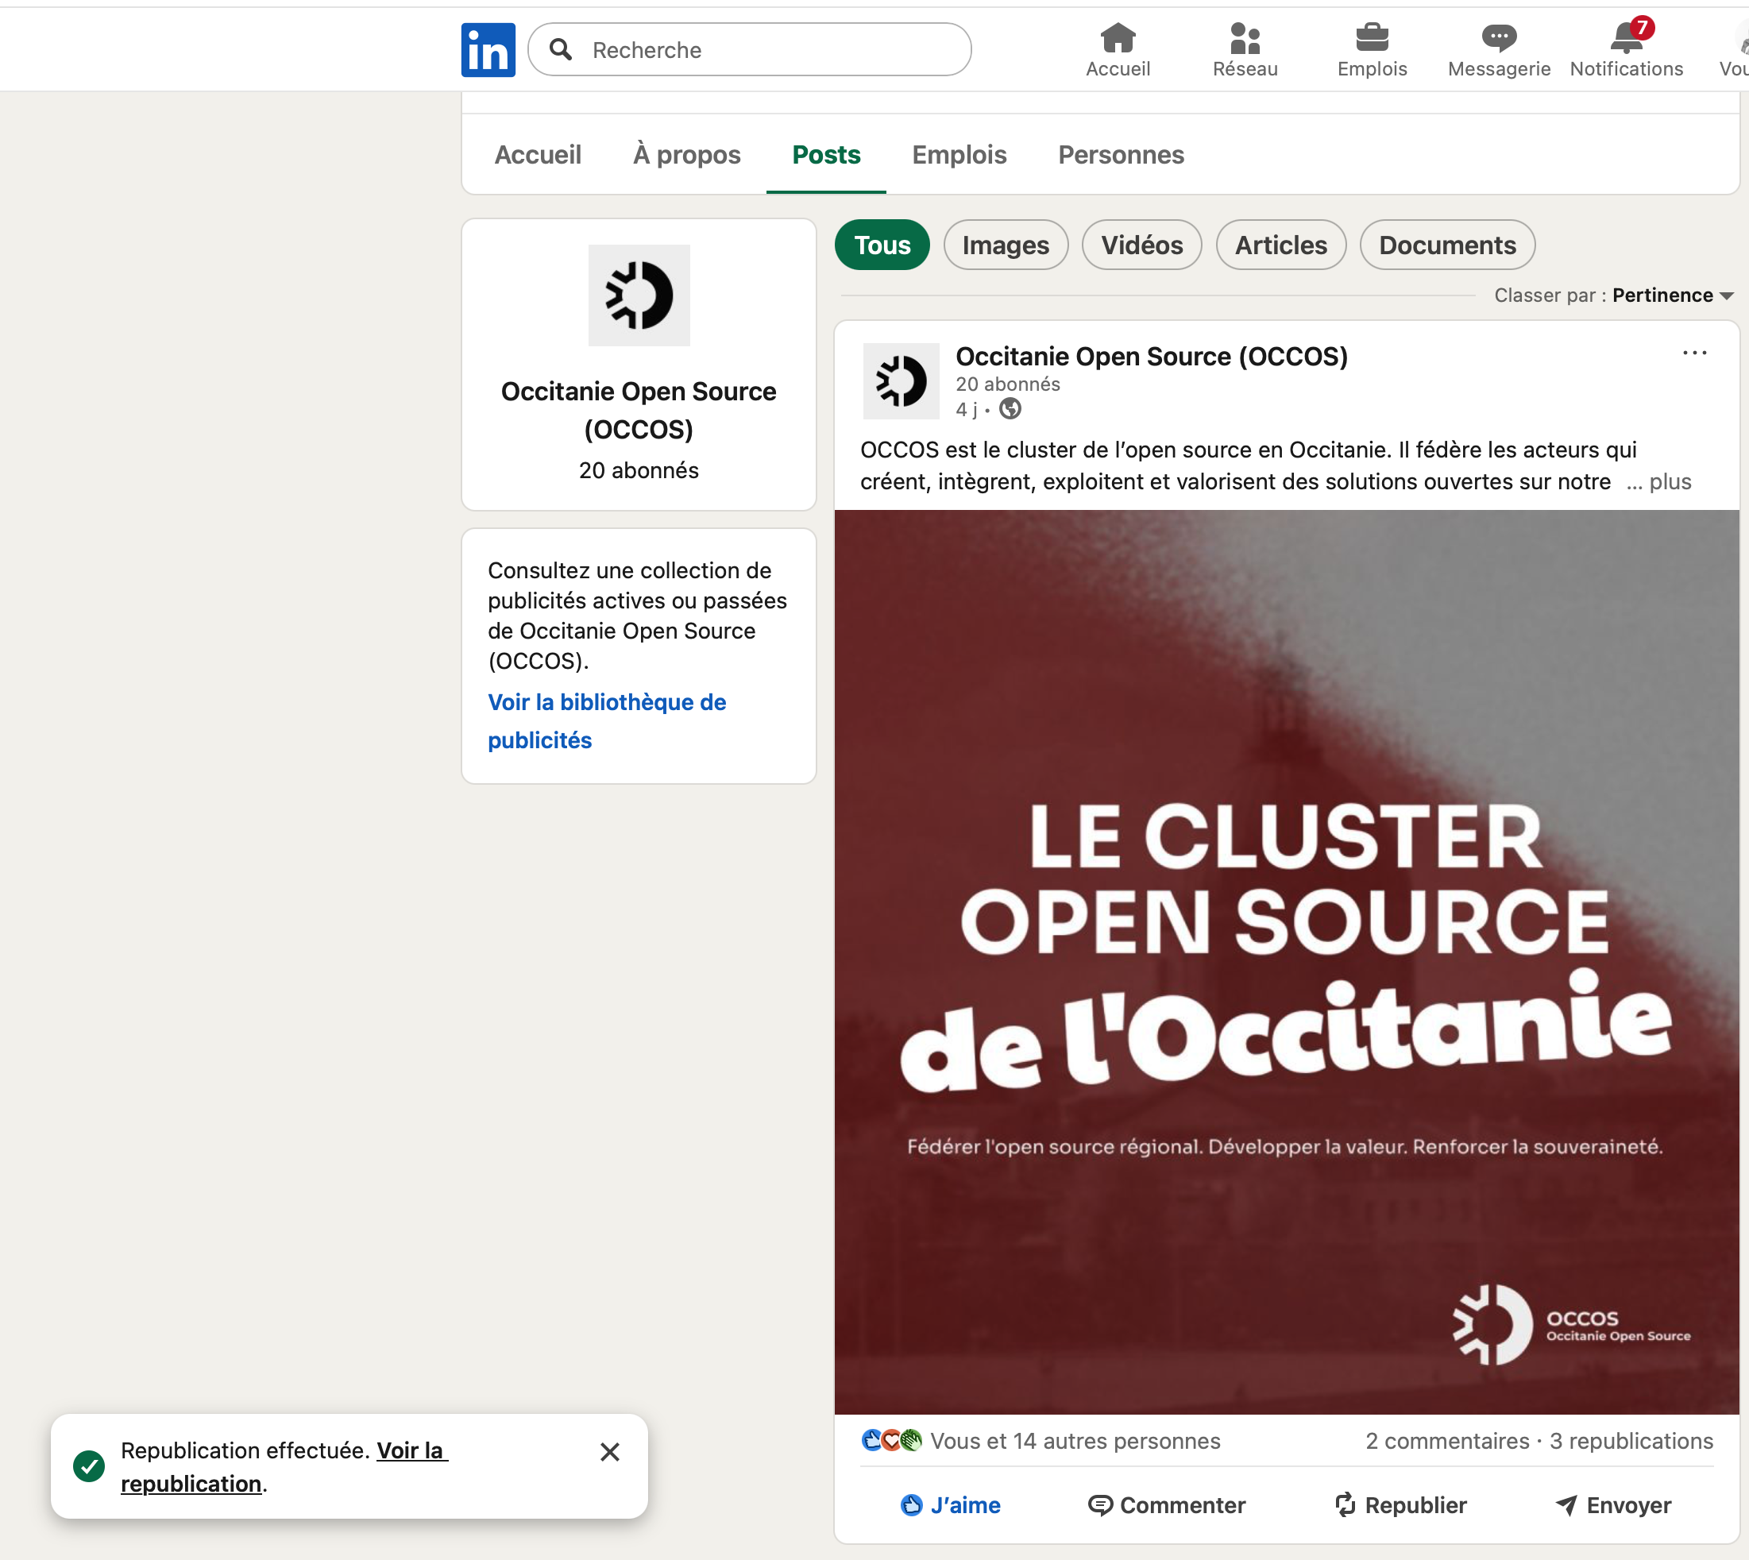Image resolution: width=1749 pixels, height=1560 pixels.
Task: Click the OCCOS avatar in the post header
Action: [901, 381]
